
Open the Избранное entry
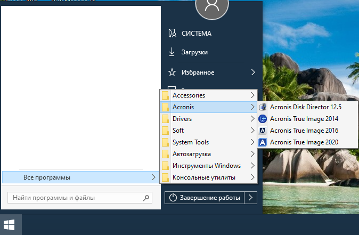tap(212, 72)
